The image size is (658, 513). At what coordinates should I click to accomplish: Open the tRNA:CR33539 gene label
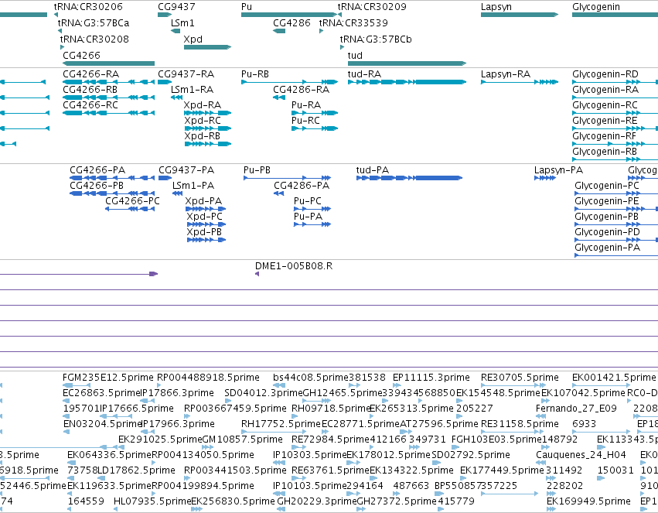pyautogui.click(x=353, y=22)
